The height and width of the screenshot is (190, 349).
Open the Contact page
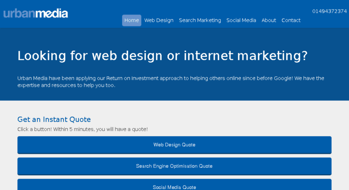[291, 20]
